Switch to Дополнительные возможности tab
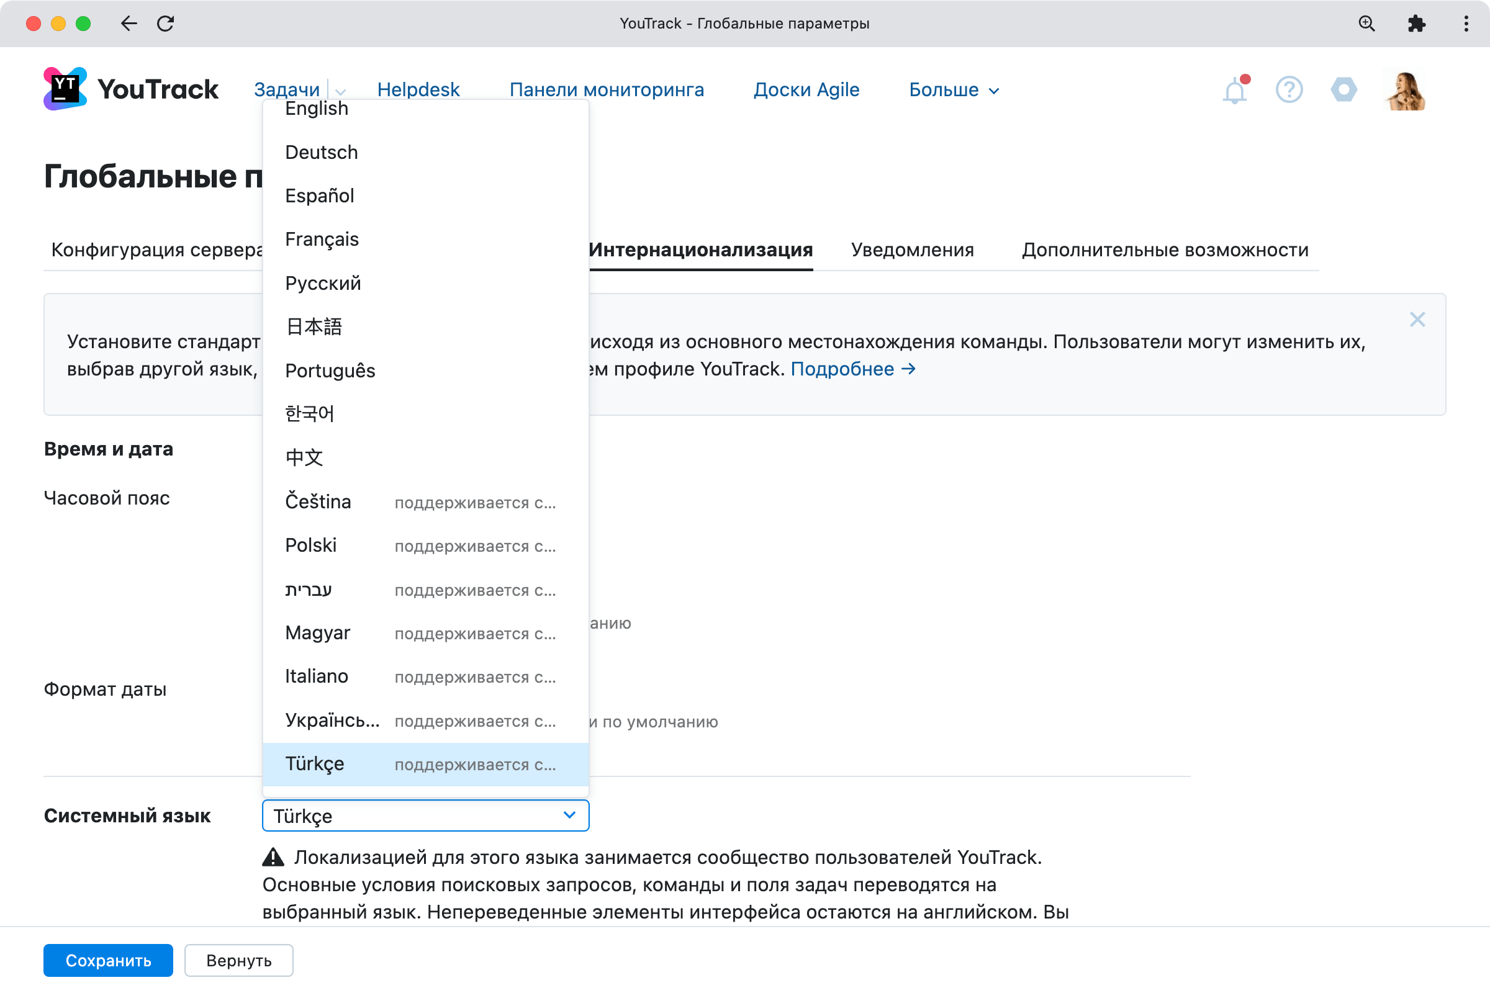1490x993 pixels. point(1165,249)
